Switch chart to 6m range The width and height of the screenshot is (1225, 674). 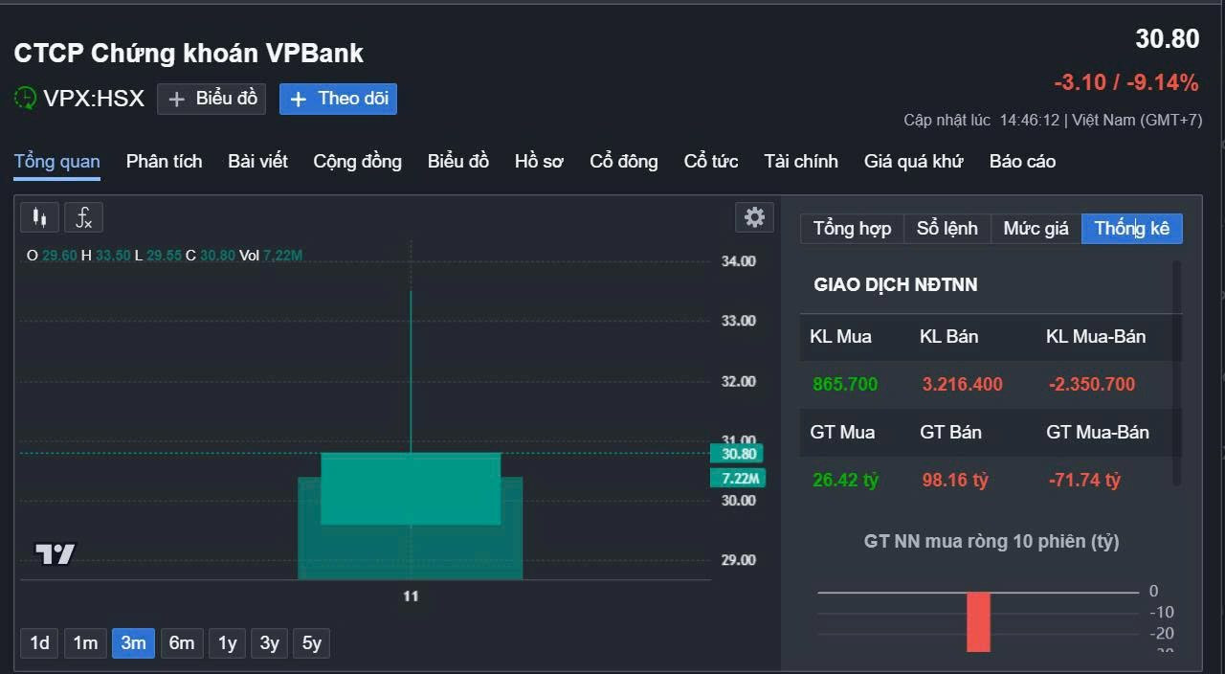pyautogui.click(x=181, y=642)
